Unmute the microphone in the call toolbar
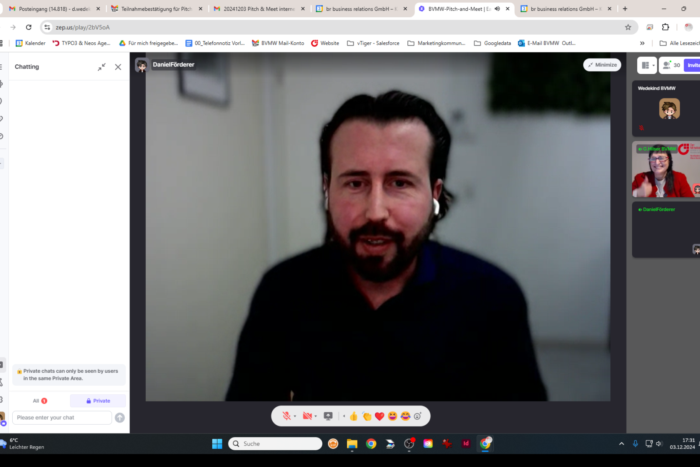The height and width of the screenshot is (467, 700). click(x=287, y=416)
